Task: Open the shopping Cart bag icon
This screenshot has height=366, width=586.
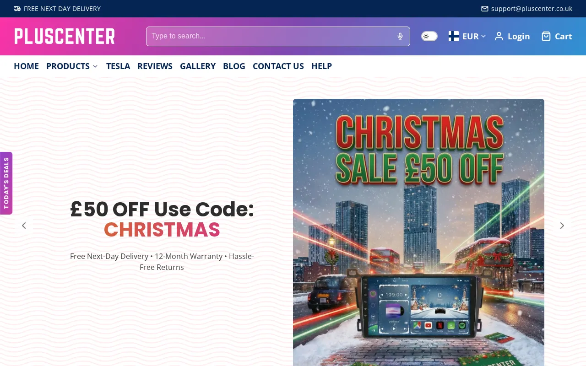Action: tap(546, 36)
